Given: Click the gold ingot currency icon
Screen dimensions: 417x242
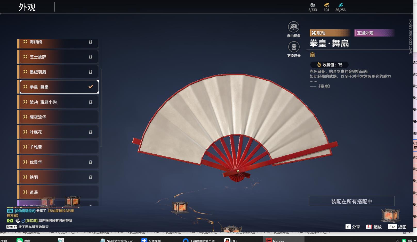Looking at the screenshot, I should tap(326, 5).
